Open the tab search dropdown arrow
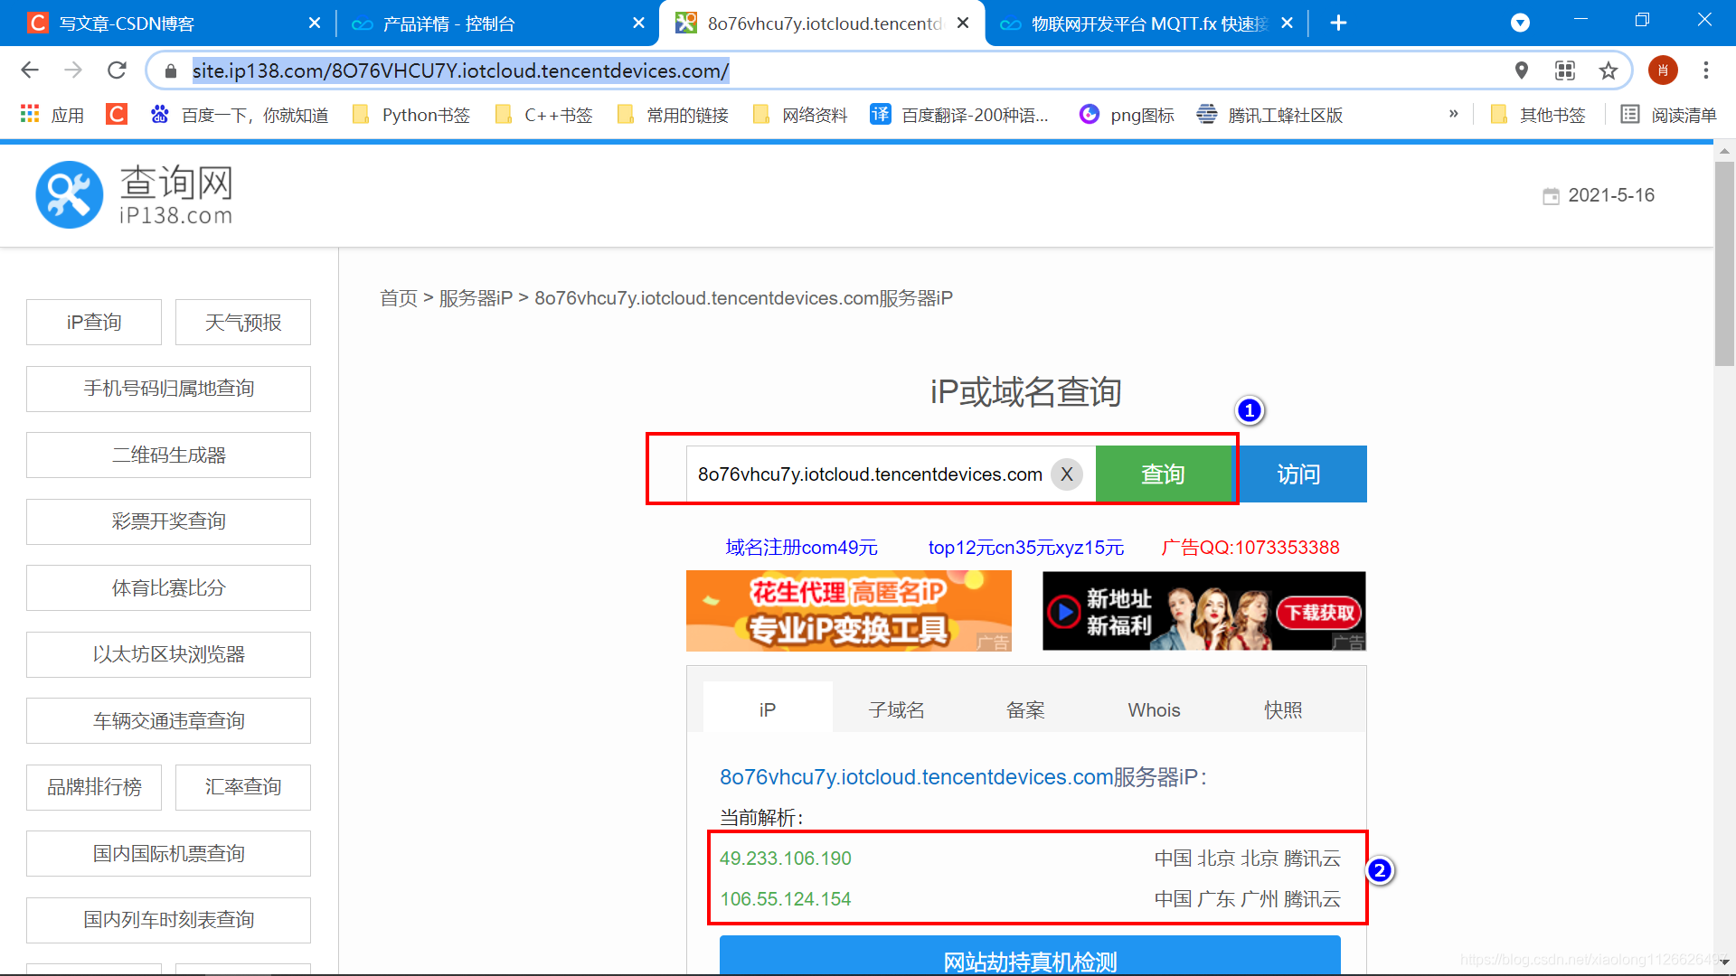 click(1520, 23)
